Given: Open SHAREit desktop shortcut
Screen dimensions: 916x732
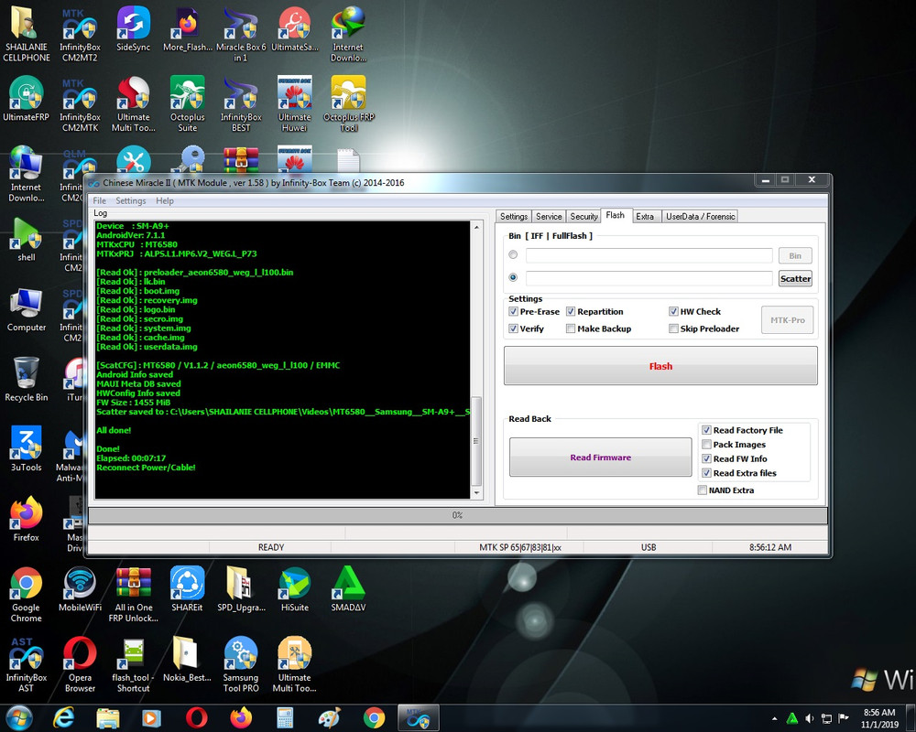Looking at the screenshot, I should [188, 589].
